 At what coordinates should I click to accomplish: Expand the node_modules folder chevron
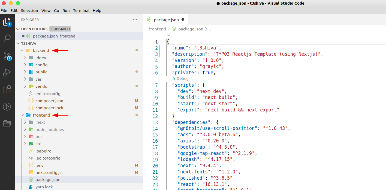pos(25,130)
